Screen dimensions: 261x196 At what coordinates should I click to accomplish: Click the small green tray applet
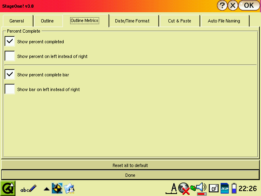[x=193, y=188]
